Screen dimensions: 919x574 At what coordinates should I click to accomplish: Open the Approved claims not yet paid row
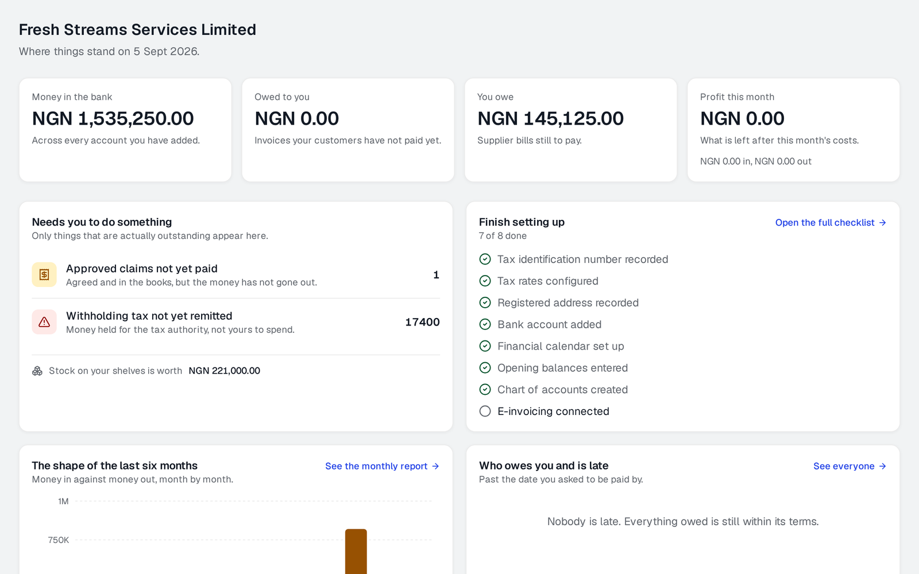click(236, 275)
